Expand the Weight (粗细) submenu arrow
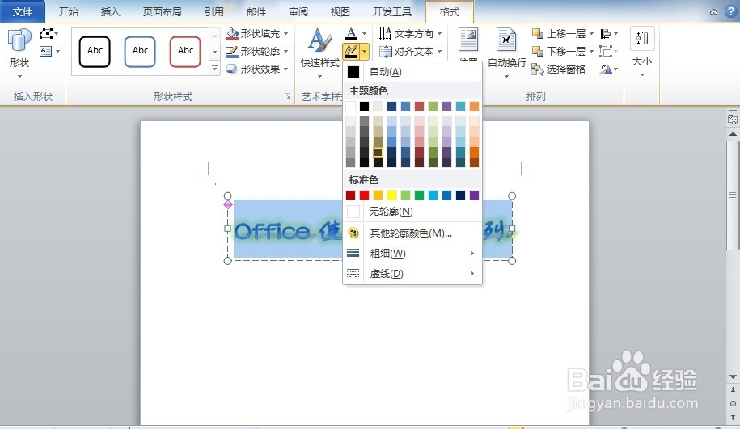The width and height of the screenshot is (740, 429). click(x=472, y=253)
